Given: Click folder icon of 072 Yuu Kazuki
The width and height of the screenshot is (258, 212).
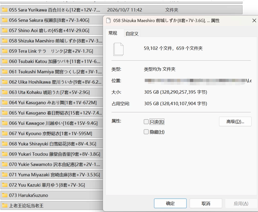Looking at the screenshot, I should (5, 185).
